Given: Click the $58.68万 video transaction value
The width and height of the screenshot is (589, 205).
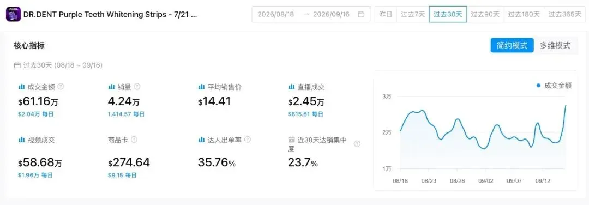Looking at the screenshot, I should tap(40, 162).
